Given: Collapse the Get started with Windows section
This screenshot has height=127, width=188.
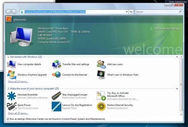Looking at the screenshot, I should (177, 57).
